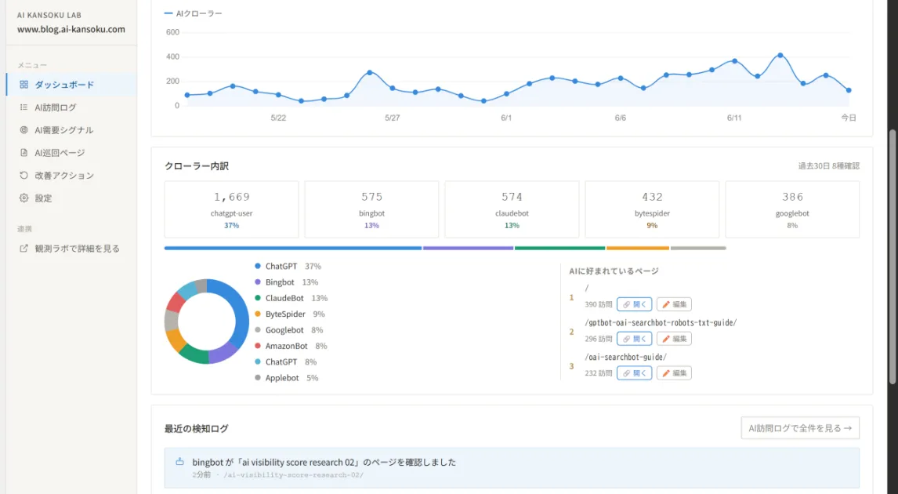Image resolution: width=898 pixels, height=494 pixels.
Task: Click the ClaudeBot 13% legend entry
Action: [291, 298]
